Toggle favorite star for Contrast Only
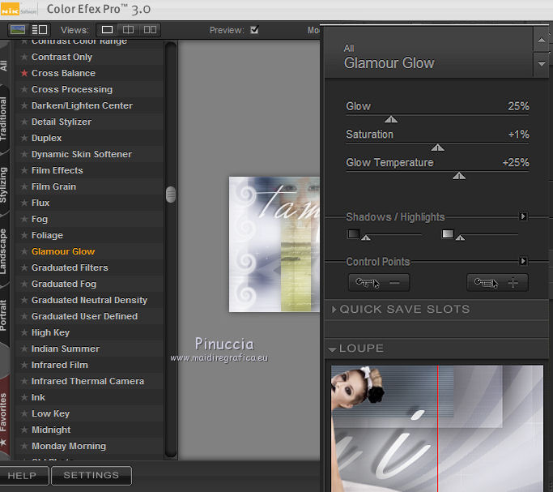 pyautogui.click(x=24, y=57)
